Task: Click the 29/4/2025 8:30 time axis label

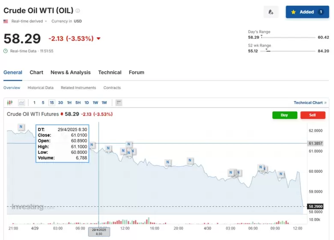Action: point(99,232)
